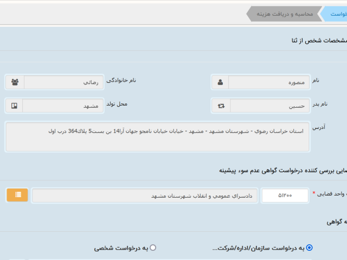The width and height of the screenshot is (347, 260).
Task: Open the judicial unit list with orange button
Action: (x=17, y=195)
